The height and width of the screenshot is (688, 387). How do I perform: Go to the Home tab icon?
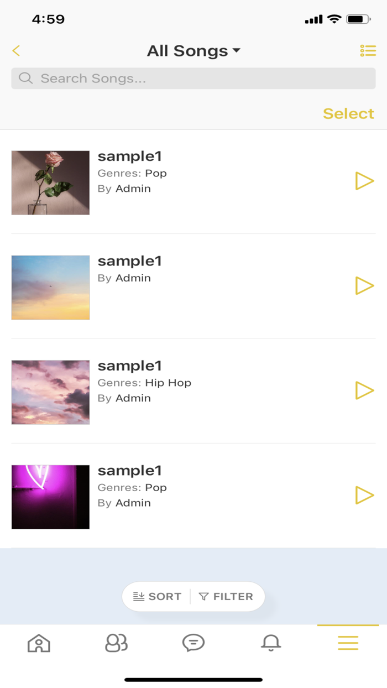39,643
